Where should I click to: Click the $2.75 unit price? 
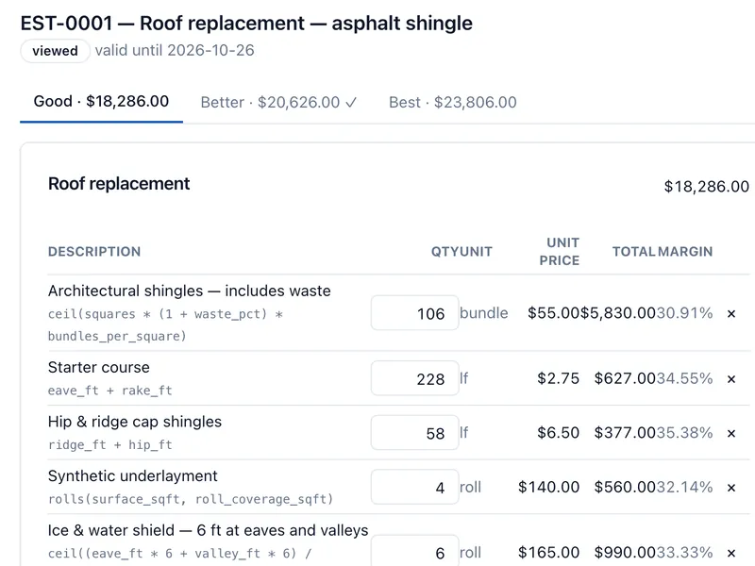coord(559,379)
